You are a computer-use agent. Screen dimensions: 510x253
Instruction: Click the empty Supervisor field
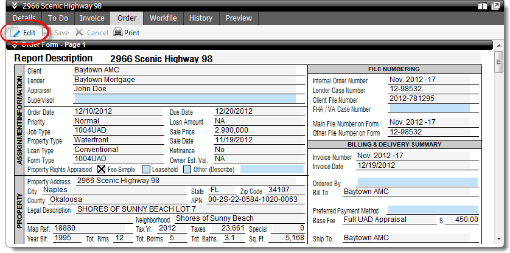point(184,99)
